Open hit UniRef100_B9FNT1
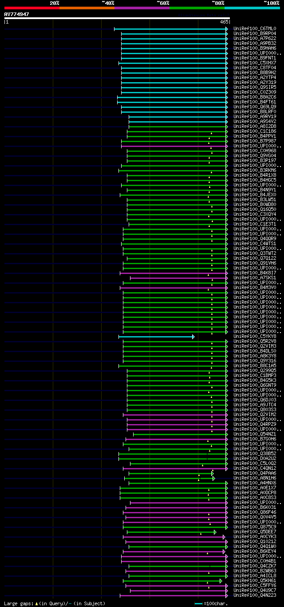This screenshot has width=284, height=607. [255, 58]
